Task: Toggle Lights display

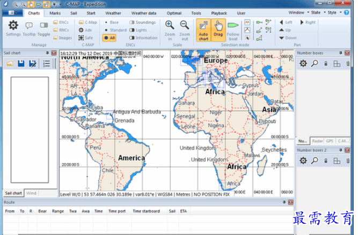Action: point(138,30)
